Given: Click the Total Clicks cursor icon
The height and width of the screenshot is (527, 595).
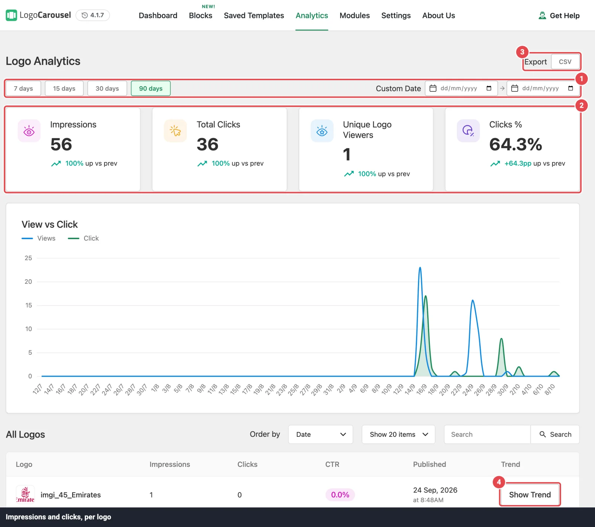Looking at the screenshot, I should (x=175, y=131).
